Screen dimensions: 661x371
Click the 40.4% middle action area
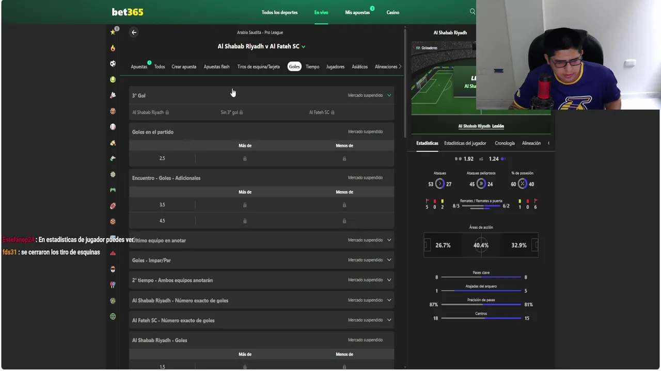(481, 245)
